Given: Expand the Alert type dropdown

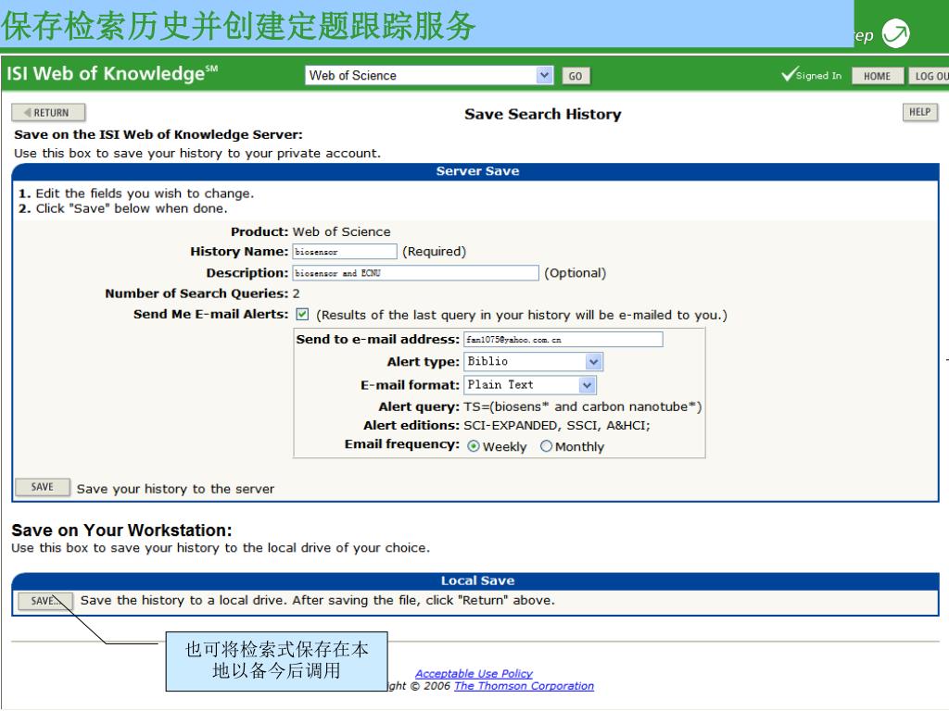Looking at the screenshot, I should [533, 362].
